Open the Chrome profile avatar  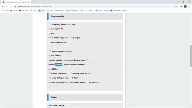point(185,7)
